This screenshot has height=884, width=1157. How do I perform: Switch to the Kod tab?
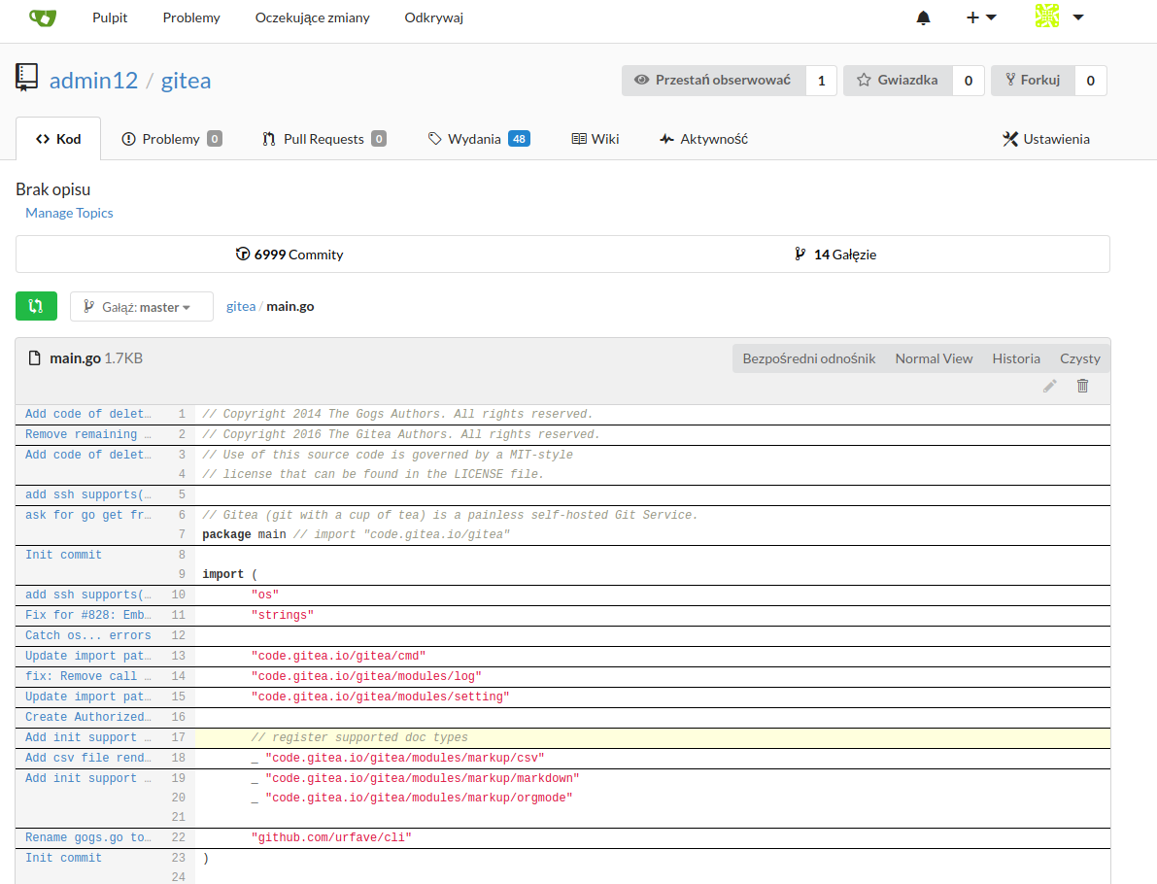tap(58, 139)
